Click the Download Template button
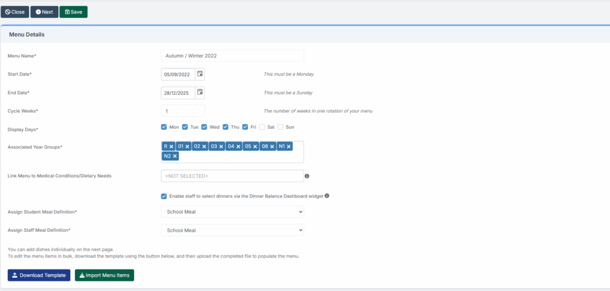610x291 pixels. tap(39, 275)
